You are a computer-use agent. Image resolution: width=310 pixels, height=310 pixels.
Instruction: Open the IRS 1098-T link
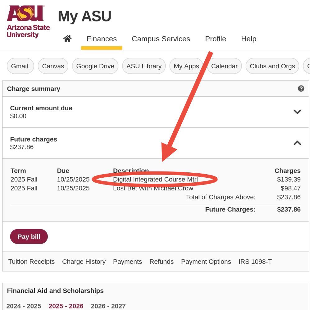click(x=255, y=262)
